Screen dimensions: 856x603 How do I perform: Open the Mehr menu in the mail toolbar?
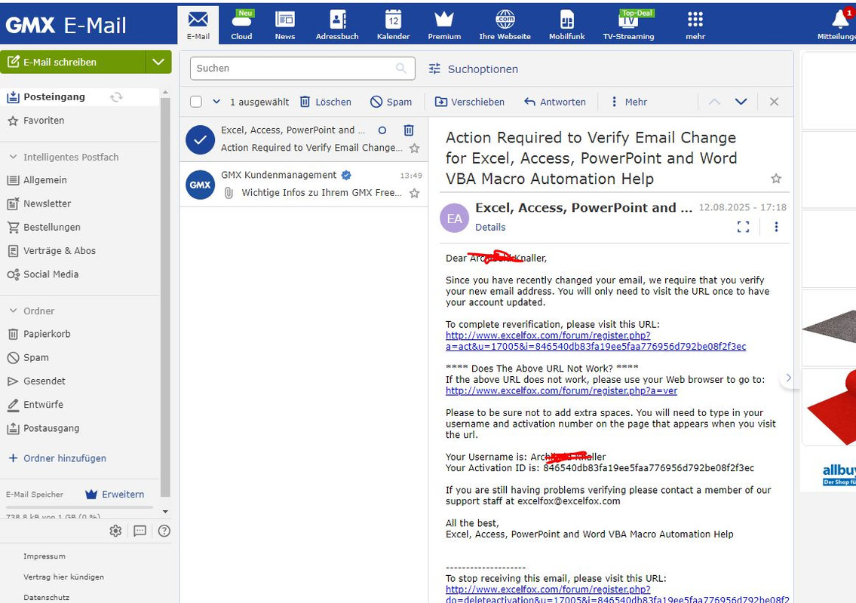point(628,102)
